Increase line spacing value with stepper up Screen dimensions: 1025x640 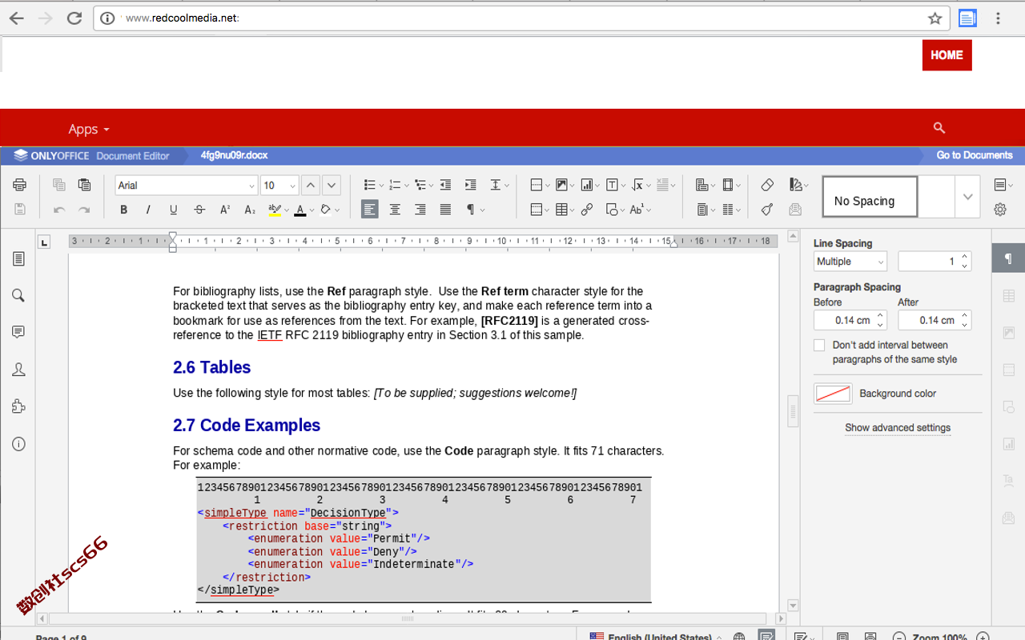click(x=964, y=257)
